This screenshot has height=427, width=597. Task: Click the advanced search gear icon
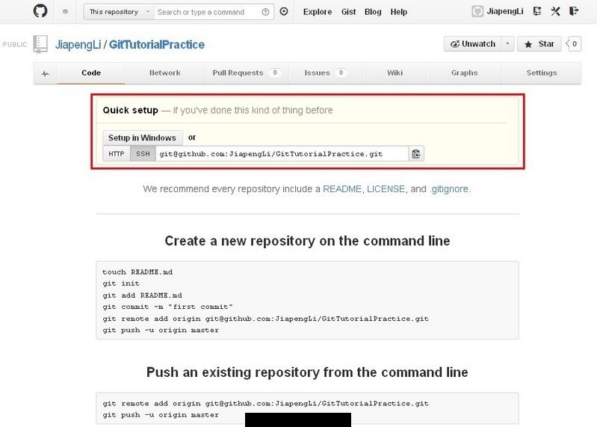(284, 11)
